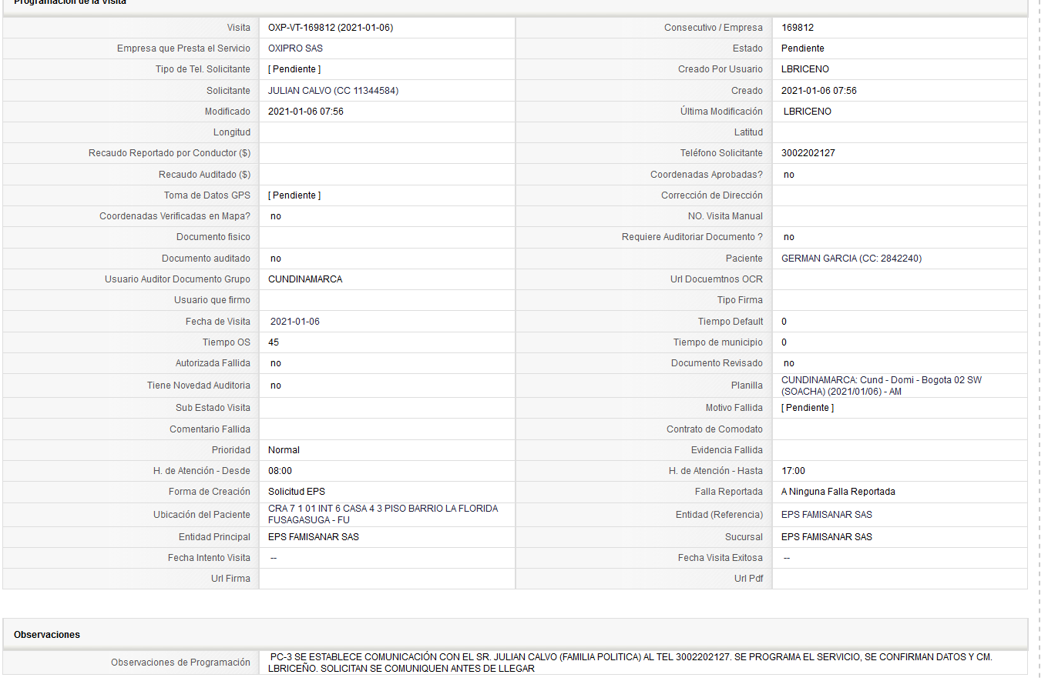Image resolution: width=1048 pixels, height=681 pixels.
Task: Select attention end hour 17:00
Action: 793,471
